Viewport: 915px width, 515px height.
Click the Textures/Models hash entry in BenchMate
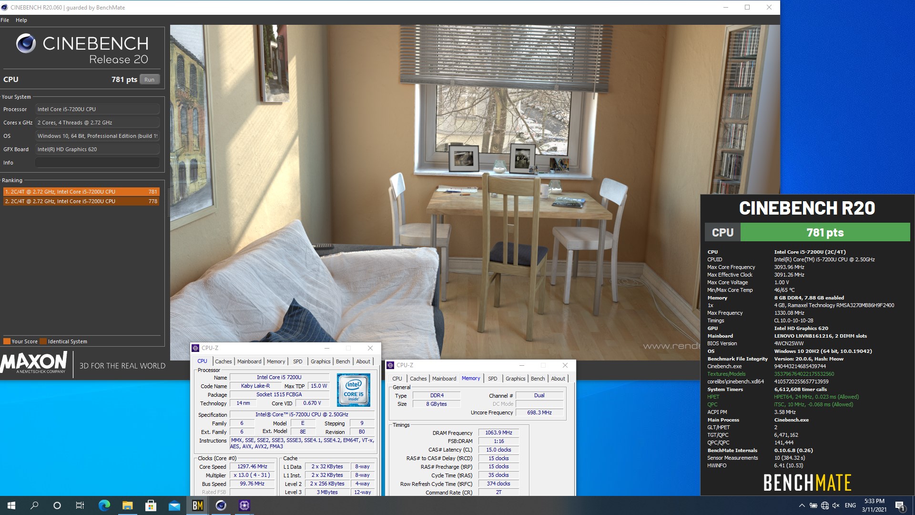coord(771,374)
